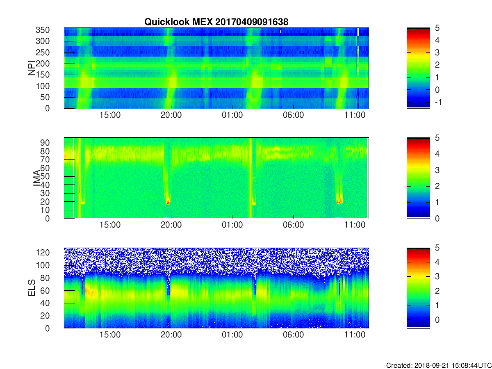Select the ELS axis label

pos(32,288)
